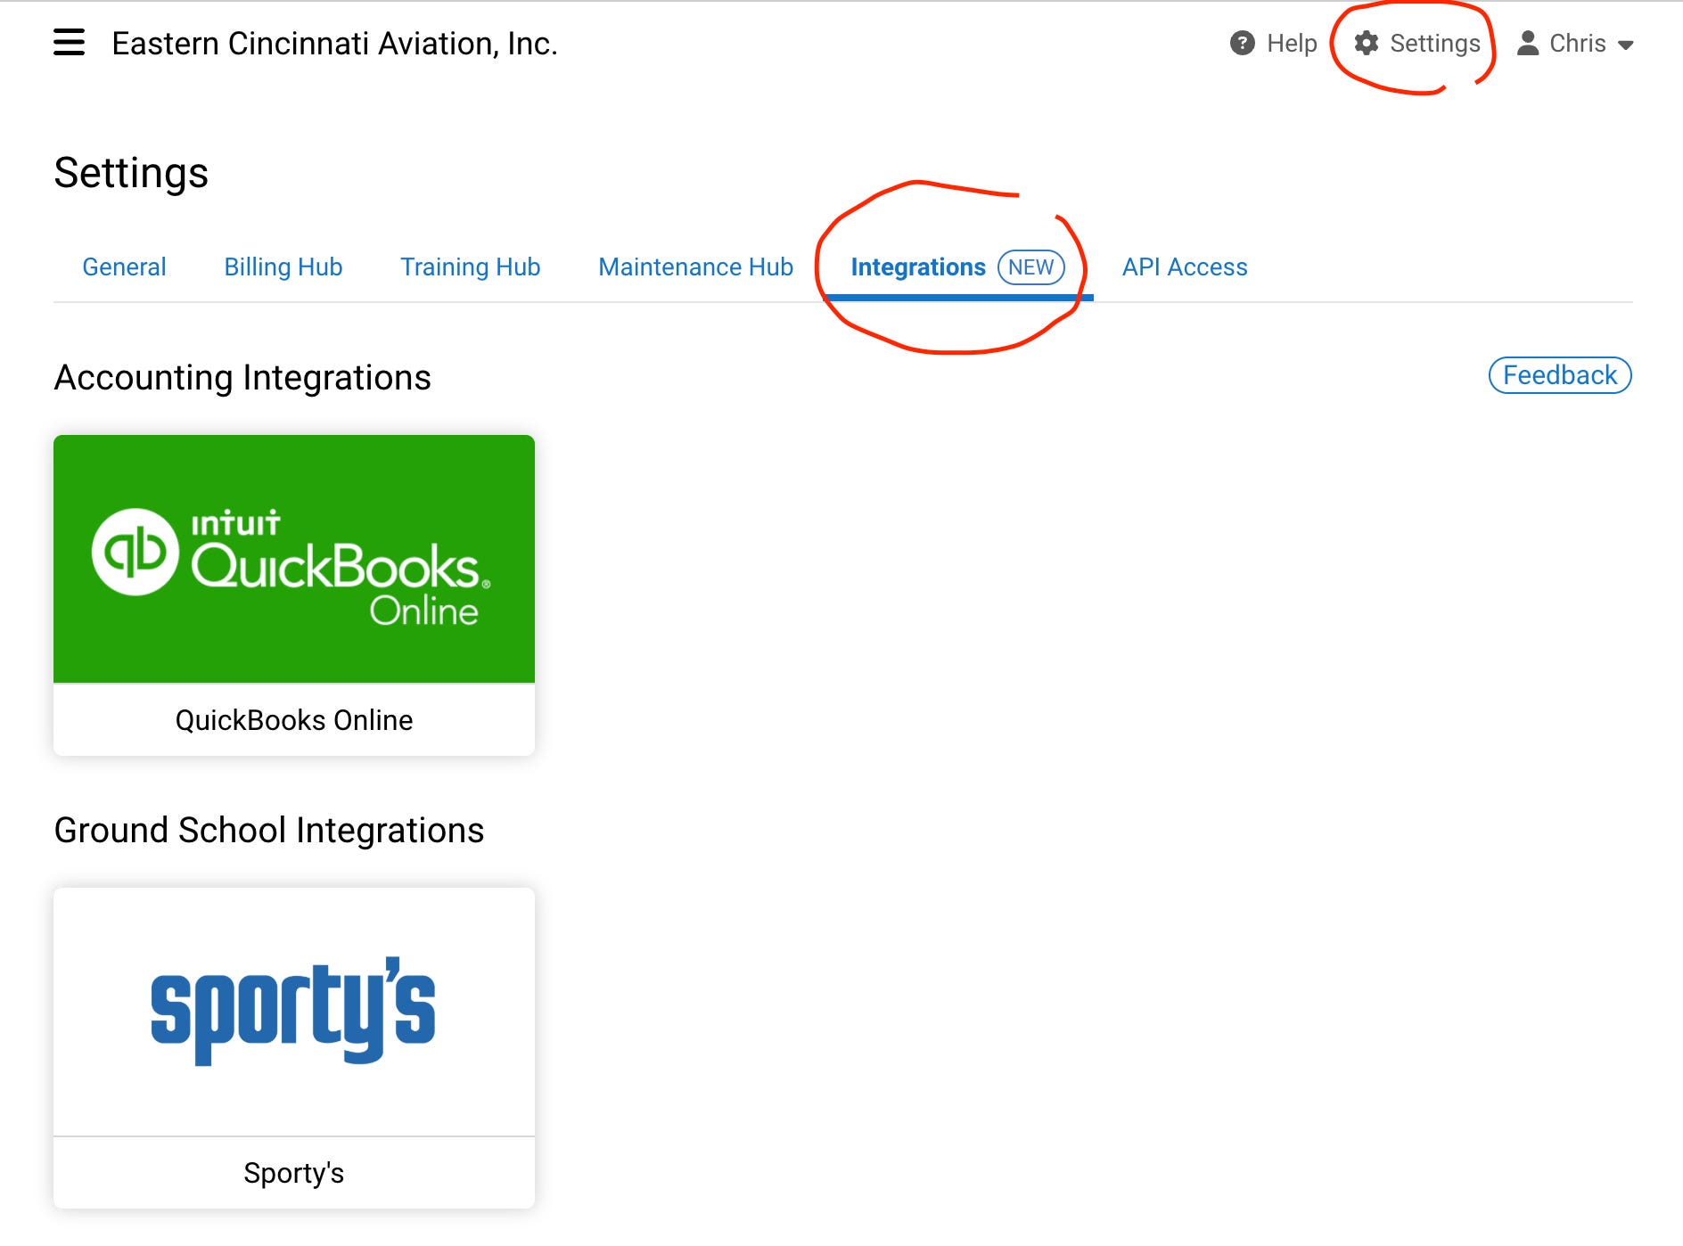Open the Sporty's logo card
The width and height of the screenshot is (1683, 1246).
click(294, 1012)
